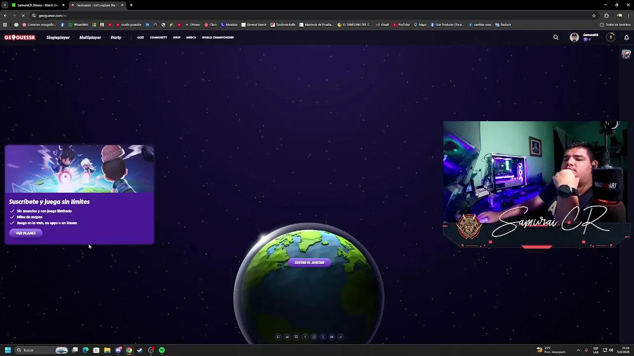Bookmark this page with star icon
This screenshot has width=634, height=356.
click(594, 15)
